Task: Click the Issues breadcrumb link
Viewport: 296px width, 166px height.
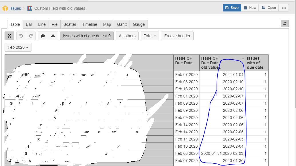Action: [15, 8]
